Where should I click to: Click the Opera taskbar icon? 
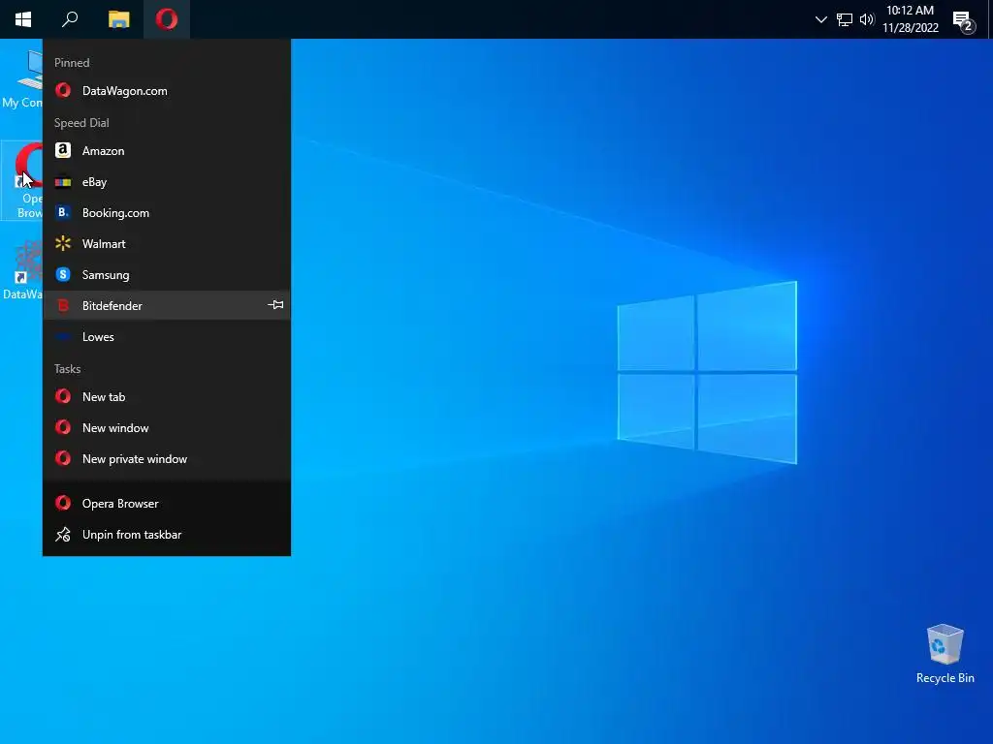167,19
